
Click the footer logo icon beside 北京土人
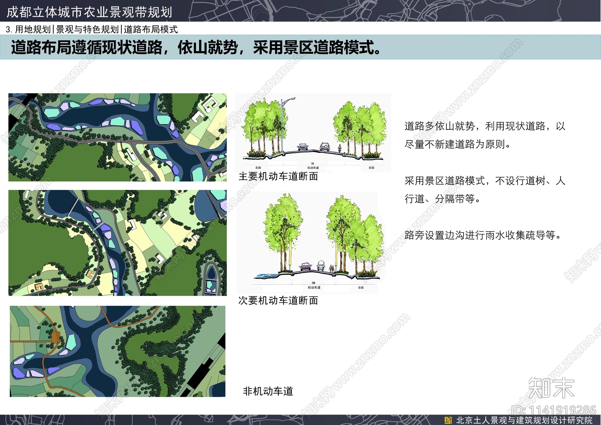pos(448,420)
